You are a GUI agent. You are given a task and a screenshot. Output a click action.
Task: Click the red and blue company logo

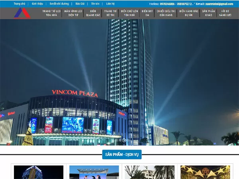[x=22, y=13]
